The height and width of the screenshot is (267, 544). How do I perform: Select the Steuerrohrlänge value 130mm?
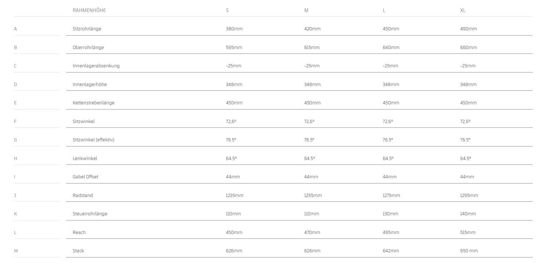pos(391,214)
